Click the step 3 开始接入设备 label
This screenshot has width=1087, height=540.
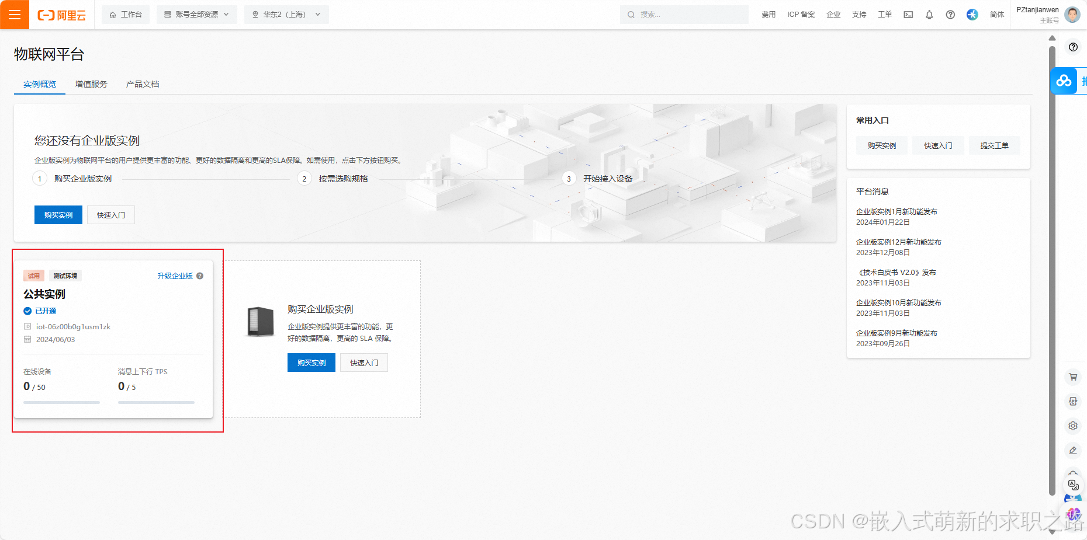608,179
